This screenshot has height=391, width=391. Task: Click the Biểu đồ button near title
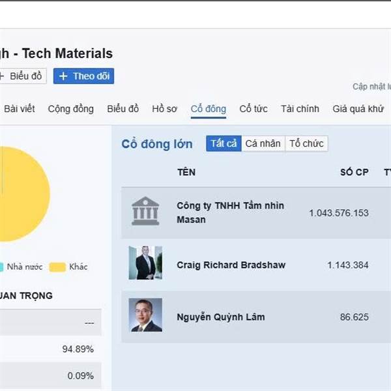coord(23,76)
